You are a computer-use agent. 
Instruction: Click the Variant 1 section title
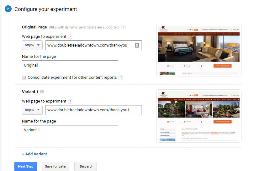[30, 92]
